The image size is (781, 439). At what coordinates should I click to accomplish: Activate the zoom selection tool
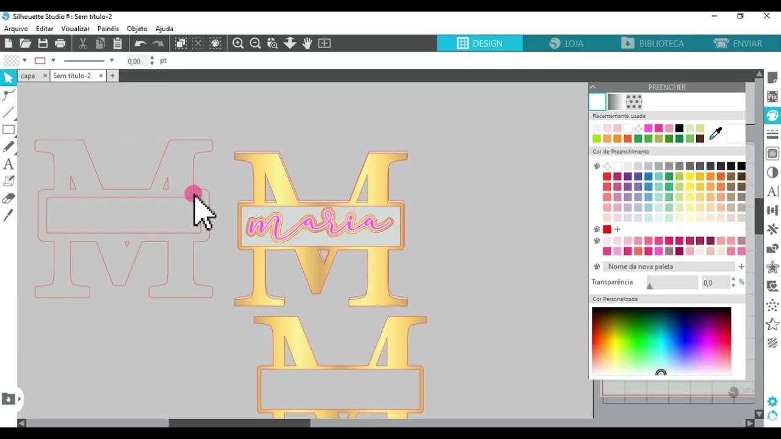point(273,43)
